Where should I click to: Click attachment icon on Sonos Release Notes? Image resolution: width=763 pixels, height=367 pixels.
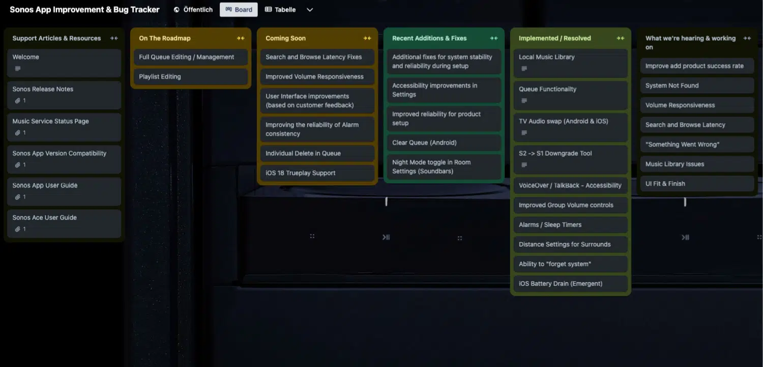click(18, 101)
